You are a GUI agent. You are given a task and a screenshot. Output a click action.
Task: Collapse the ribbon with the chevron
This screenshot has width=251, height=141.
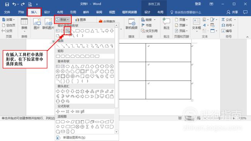click(247, 37)
